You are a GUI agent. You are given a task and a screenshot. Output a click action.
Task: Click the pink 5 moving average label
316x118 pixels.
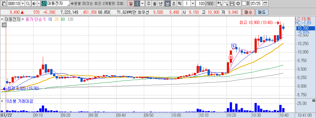click(x=44, y=20)
